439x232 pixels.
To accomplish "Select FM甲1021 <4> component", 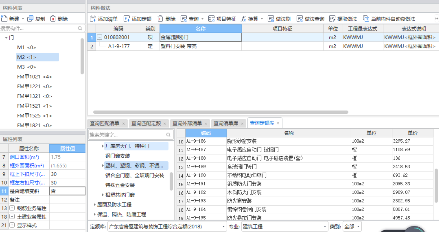I will (34, 77).
